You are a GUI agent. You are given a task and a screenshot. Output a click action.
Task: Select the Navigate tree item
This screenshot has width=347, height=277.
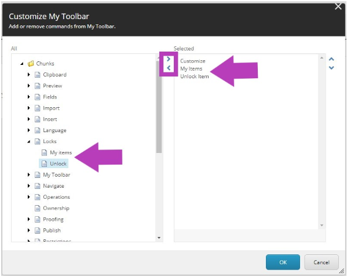[53, 186]
